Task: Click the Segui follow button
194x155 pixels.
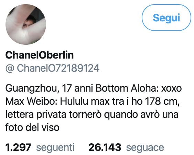Action: (166, 18)
